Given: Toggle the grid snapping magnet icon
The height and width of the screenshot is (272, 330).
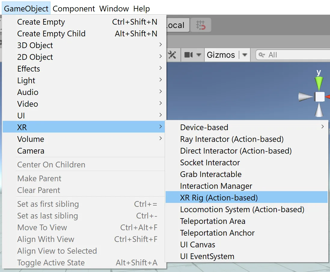Looking at the screenshot, I should [200, 25].
